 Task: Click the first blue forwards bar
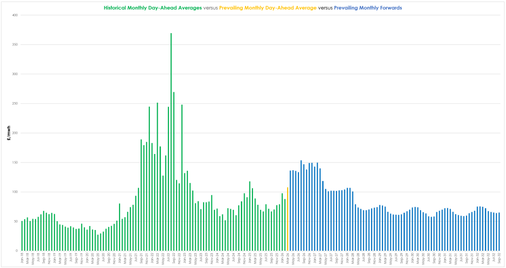coord(290,211)
